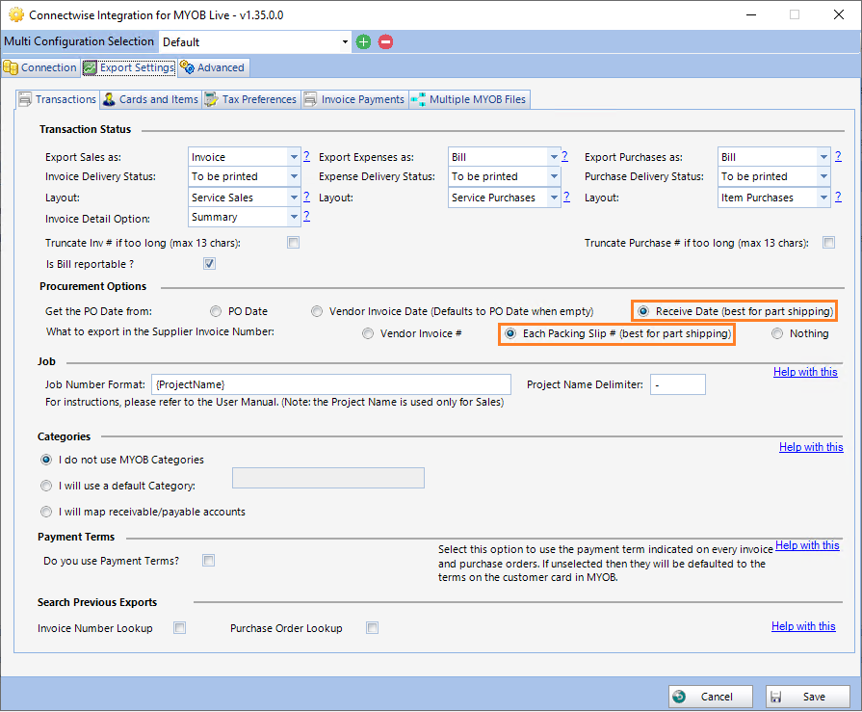Open help question mark for Export Purchases as
The image size is (862, 712).
tap(838, 156)
